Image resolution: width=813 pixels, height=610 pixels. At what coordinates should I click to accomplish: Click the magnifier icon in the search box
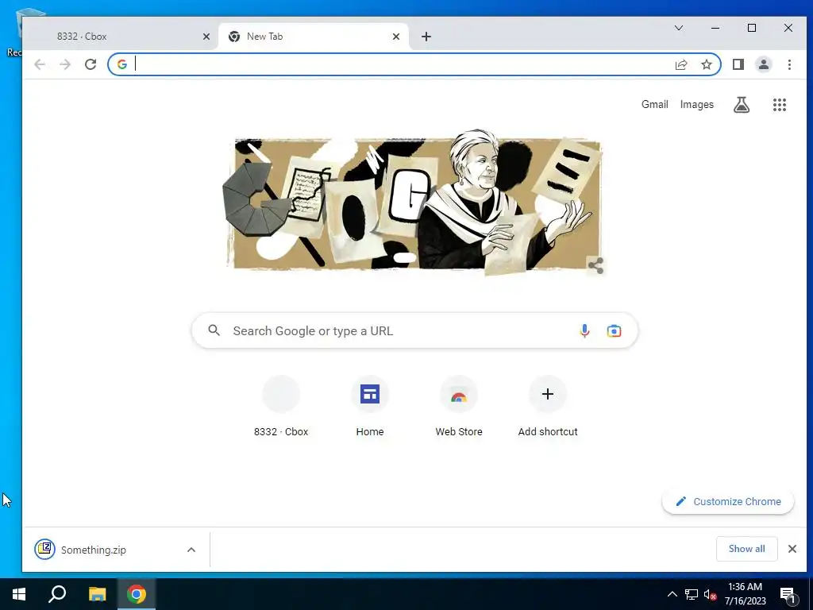coord(214,330)
